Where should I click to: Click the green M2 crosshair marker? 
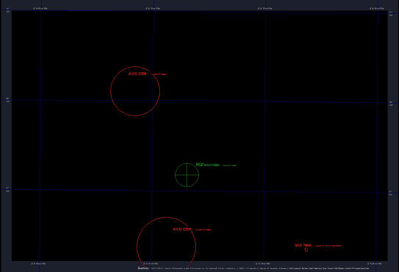[x=187, y=175]
